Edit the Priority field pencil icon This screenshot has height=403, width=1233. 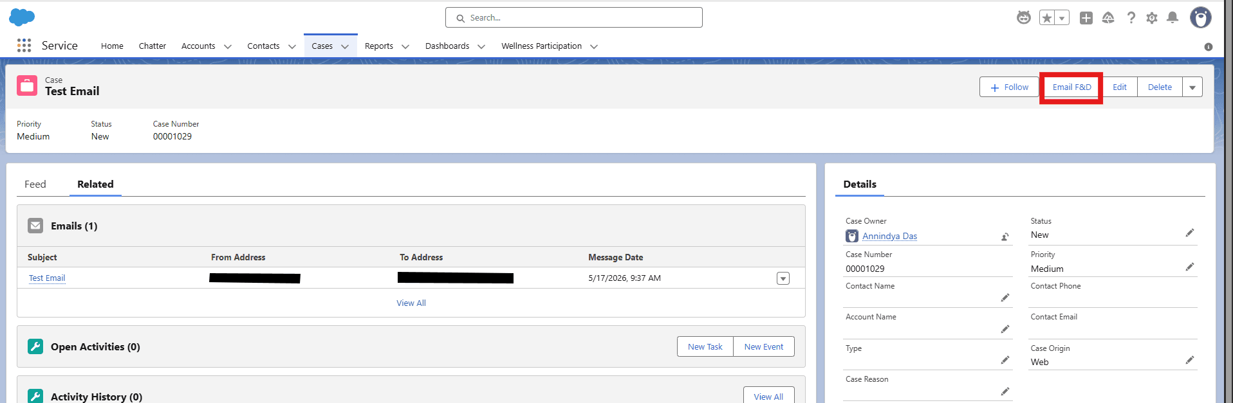point(1190,267)
